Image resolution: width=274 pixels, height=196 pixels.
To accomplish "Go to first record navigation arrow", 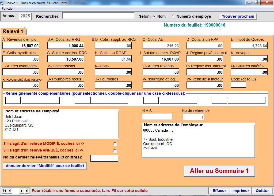I will pos(5,191).
